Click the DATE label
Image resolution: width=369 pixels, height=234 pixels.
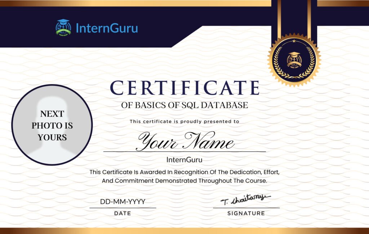coord(123,213)
